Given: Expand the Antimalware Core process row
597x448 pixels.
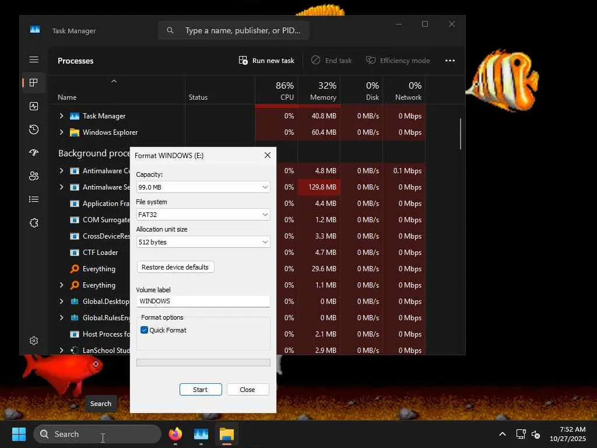Looking at the screenshot, I should (x=61, y=171).
